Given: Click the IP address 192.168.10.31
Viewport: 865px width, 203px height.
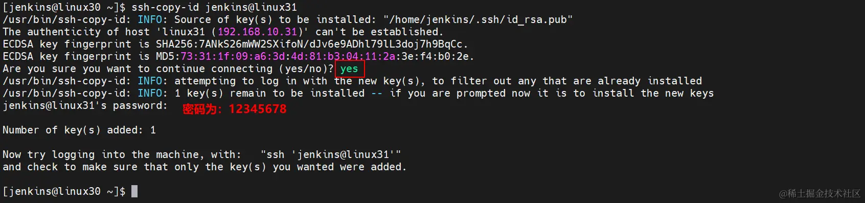Looking at the screenshot, I should click(x=258, y=32).
